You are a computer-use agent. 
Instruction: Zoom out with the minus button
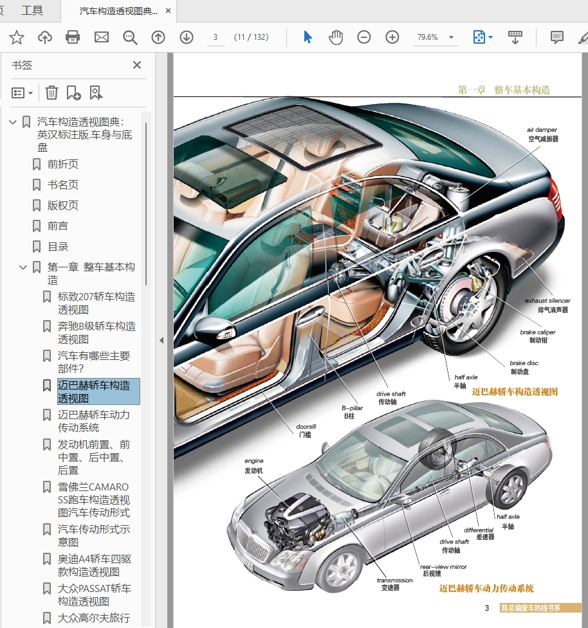tap(364, 37)
